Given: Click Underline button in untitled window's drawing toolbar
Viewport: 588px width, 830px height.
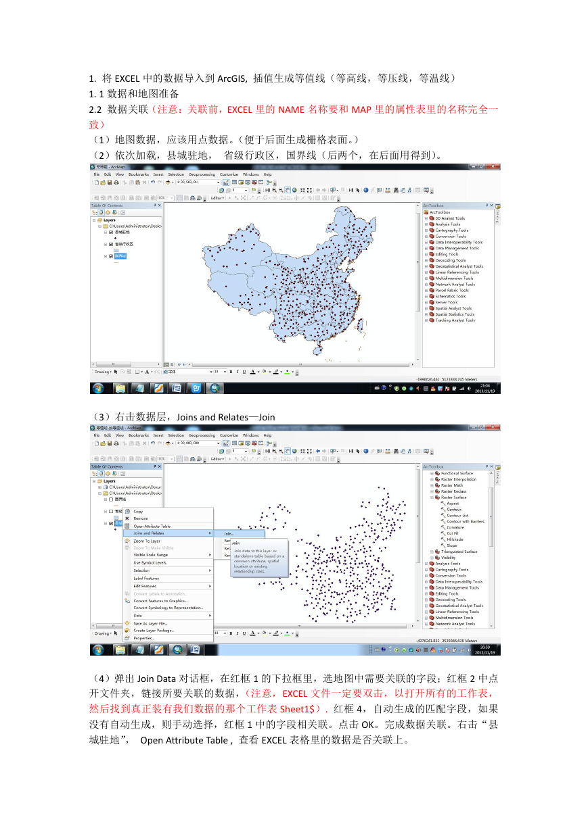Looking at the screenshot, I should [x=243, y=371].
